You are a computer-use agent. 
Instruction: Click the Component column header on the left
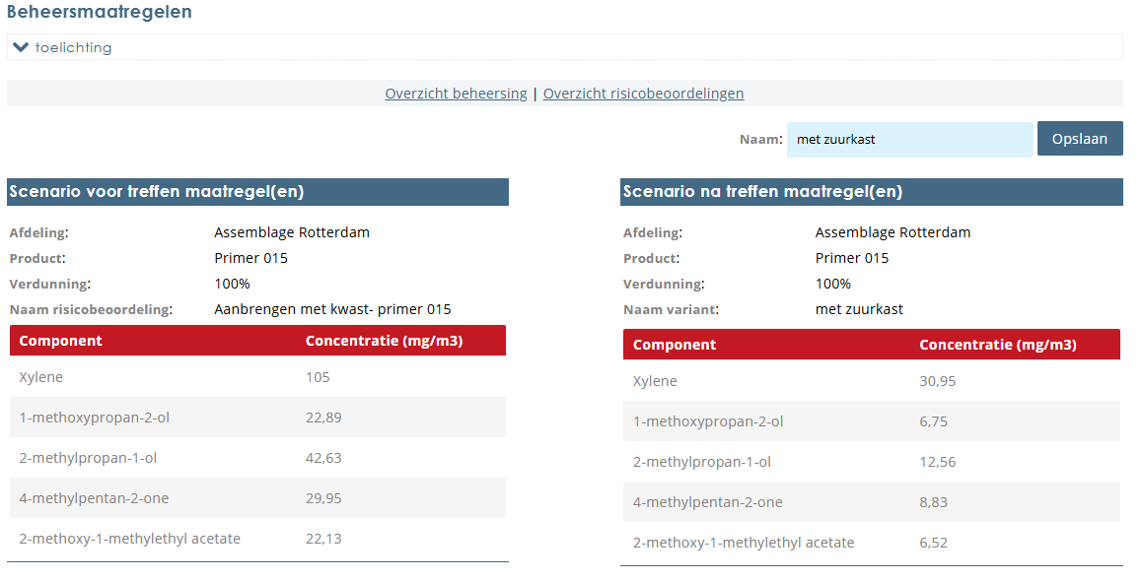coord(59,340)
